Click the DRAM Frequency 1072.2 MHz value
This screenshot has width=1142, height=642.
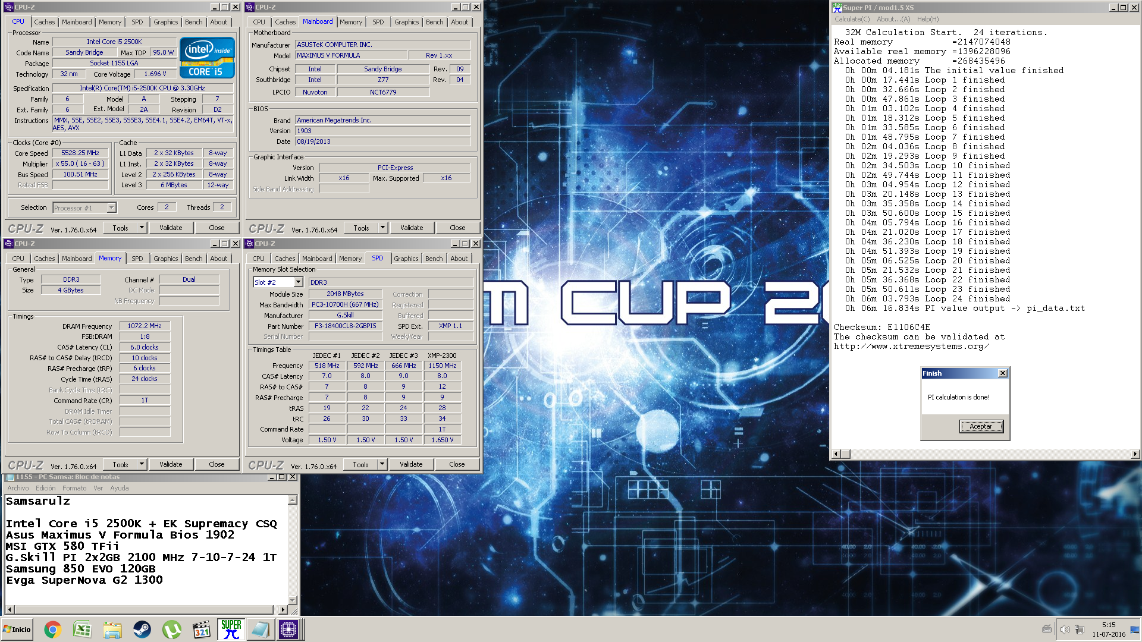145,326
